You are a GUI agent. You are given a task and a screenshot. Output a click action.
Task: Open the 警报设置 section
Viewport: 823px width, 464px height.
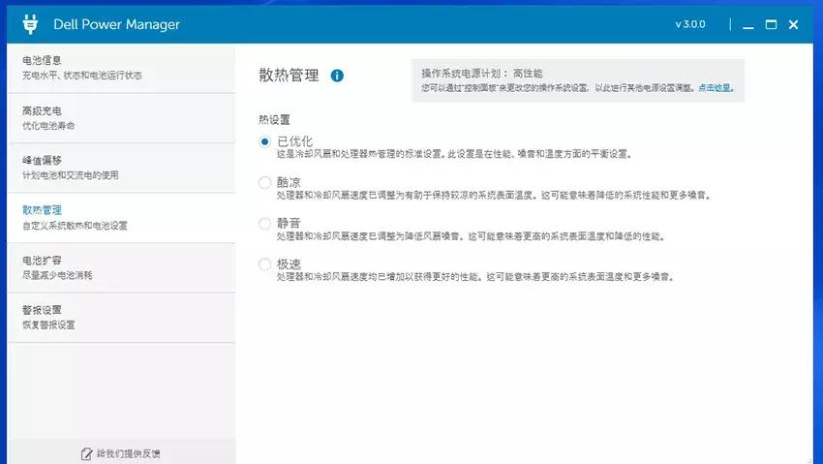(x=121, y=318)
